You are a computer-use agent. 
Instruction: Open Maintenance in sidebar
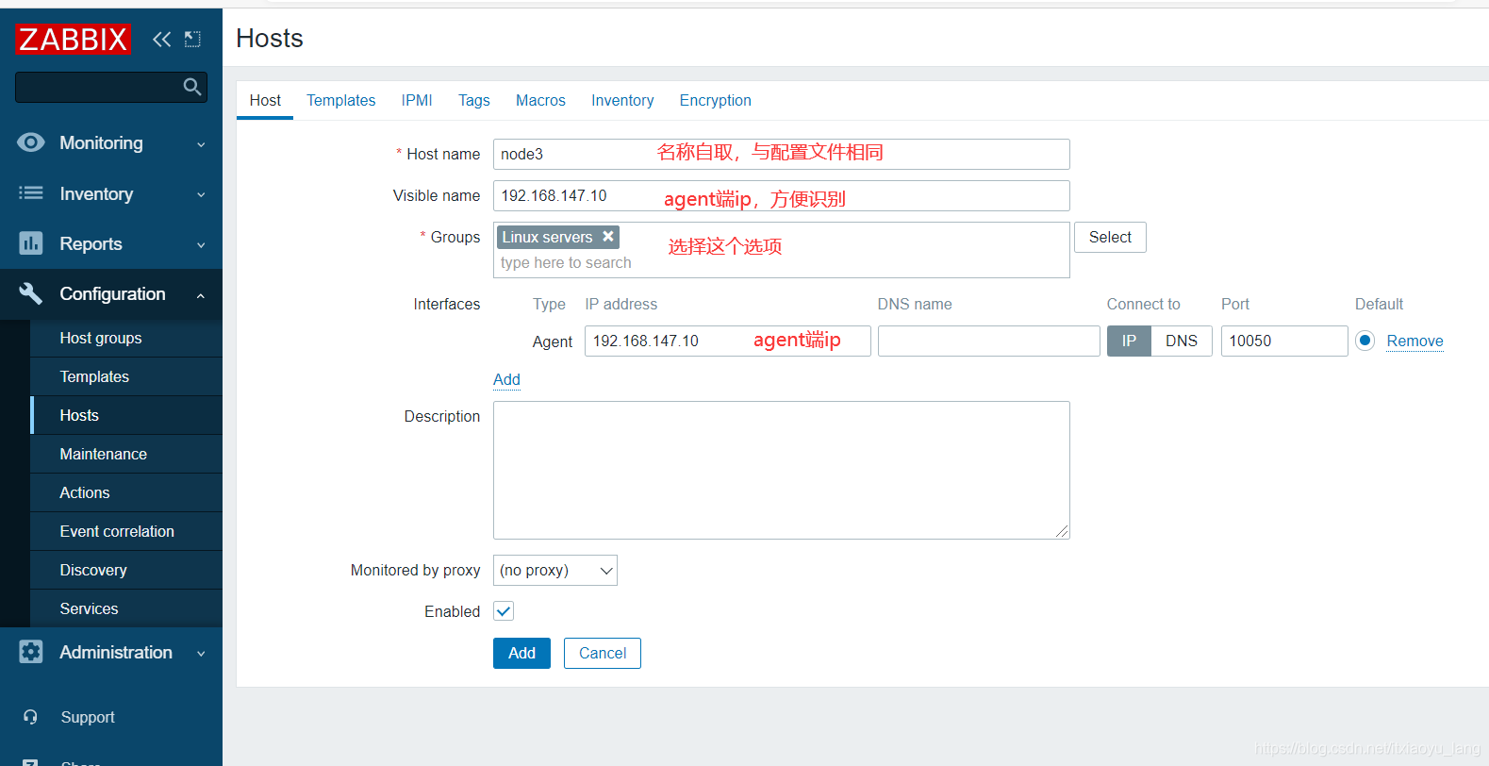126,454
